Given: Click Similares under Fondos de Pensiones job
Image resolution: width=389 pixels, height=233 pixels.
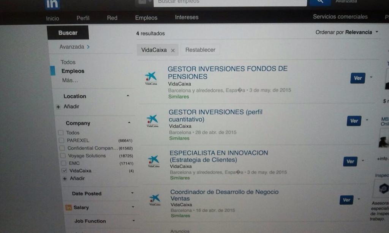Looking at the screenshot, I should tap(179, 97).
